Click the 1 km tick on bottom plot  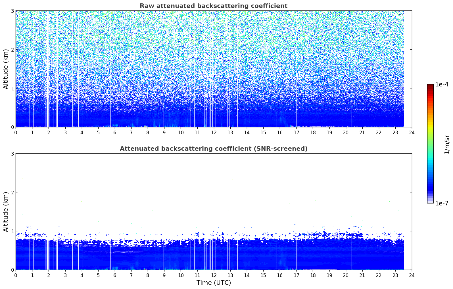(x=12, y=231)
